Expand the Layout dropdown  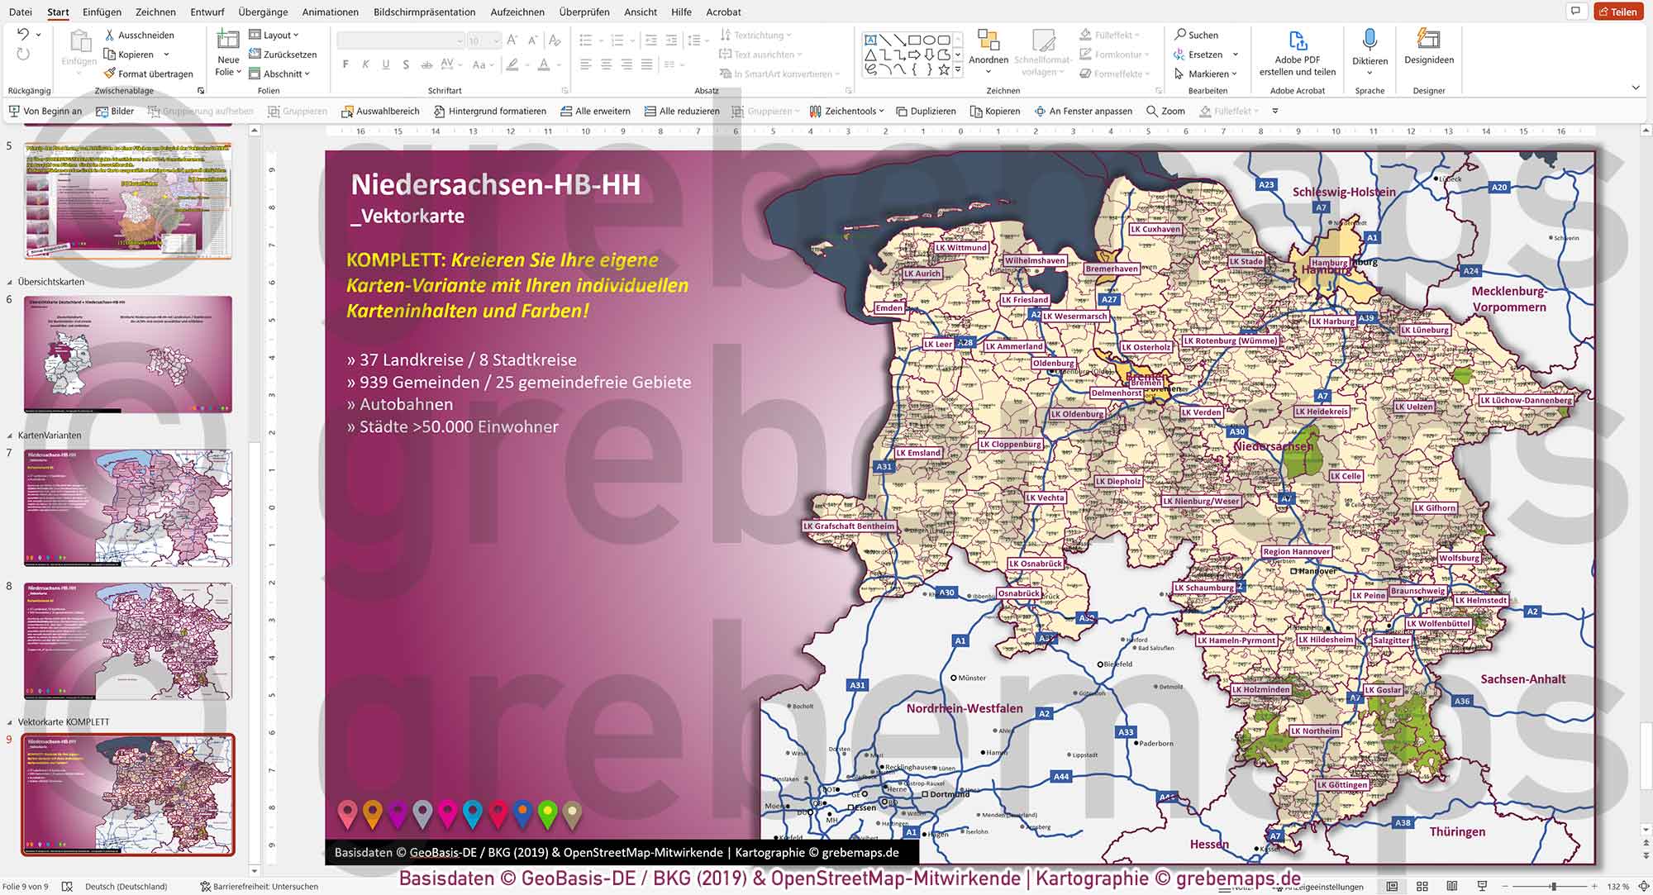[x=280, y=35]
